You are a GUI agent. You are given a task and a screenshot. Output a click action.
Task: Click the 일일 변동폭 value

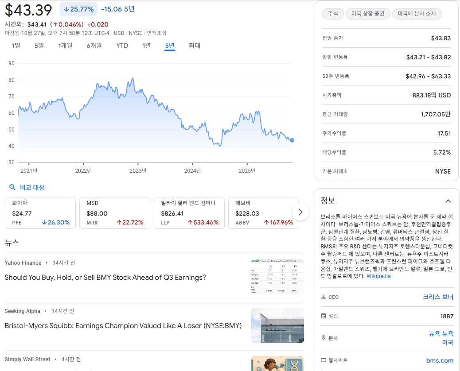coord(429,57)
